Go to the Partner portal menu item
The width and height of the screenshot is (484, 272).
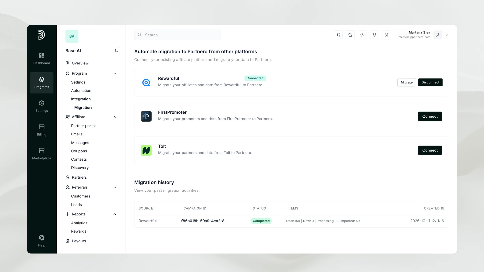pyautogui.click(x=83, y=126)
